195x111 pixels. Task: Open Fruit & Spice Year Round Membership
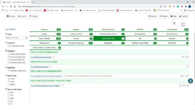pos(47,76)
